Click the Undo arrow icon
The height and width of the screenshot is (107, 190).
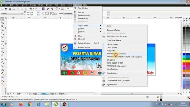[31, 9]
